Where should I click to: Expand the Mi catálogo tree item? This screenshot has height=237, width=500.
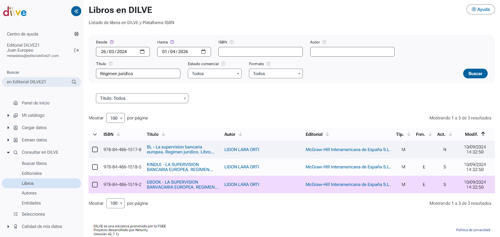(8, 116)
